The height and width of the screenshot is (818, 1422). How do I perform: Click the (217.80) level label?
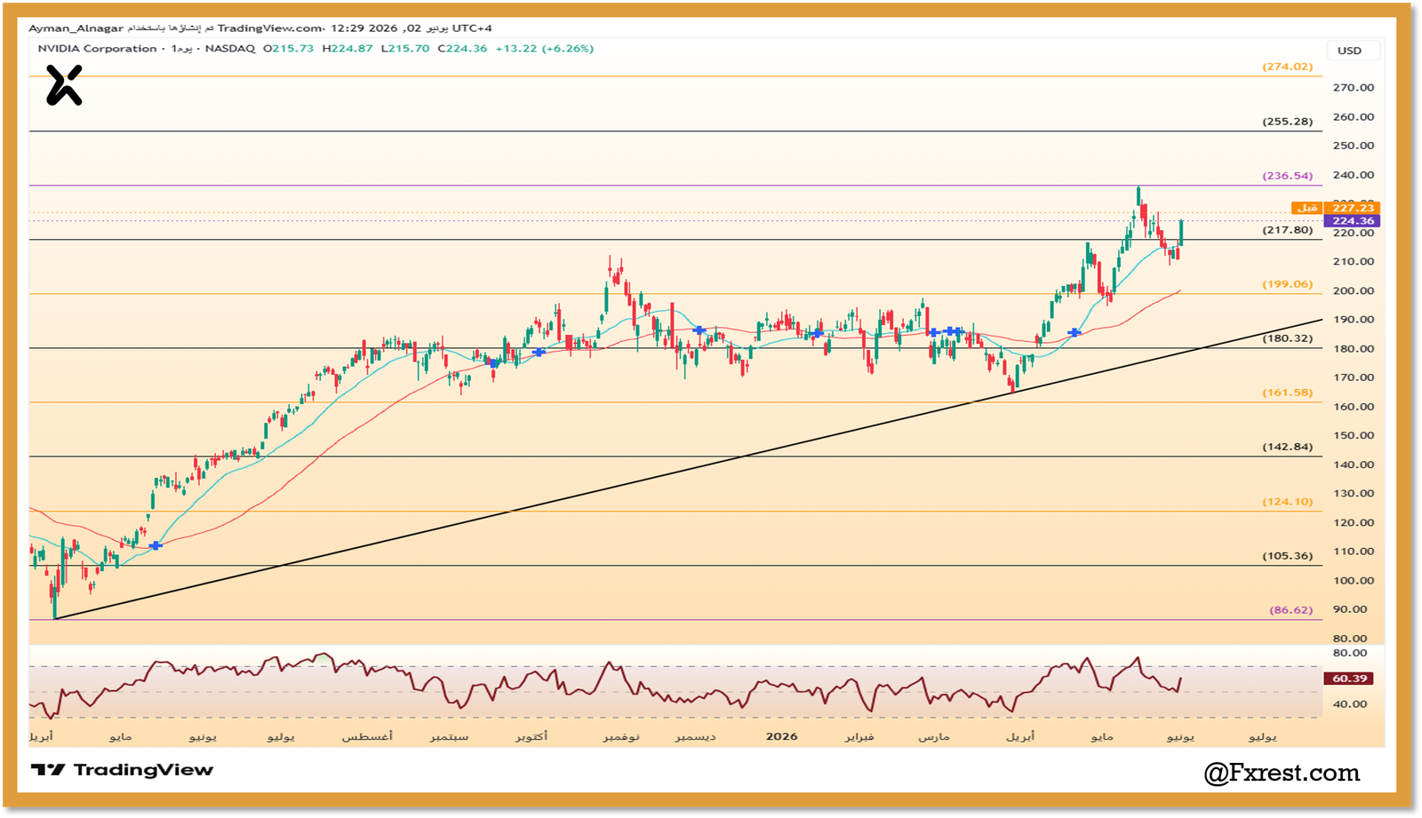pyautogui.click(x=1288, y=230)
